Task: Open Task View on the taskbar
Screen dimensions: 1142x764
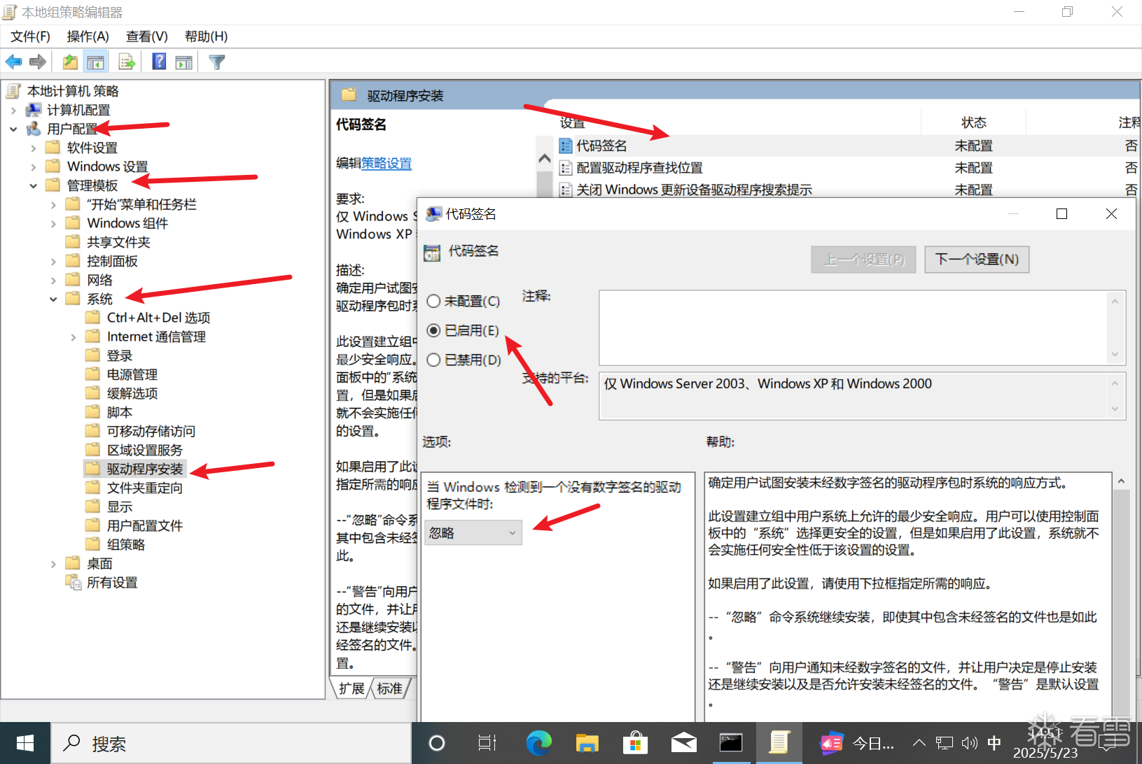Action: pyautogui.click(x=487, y=743)
